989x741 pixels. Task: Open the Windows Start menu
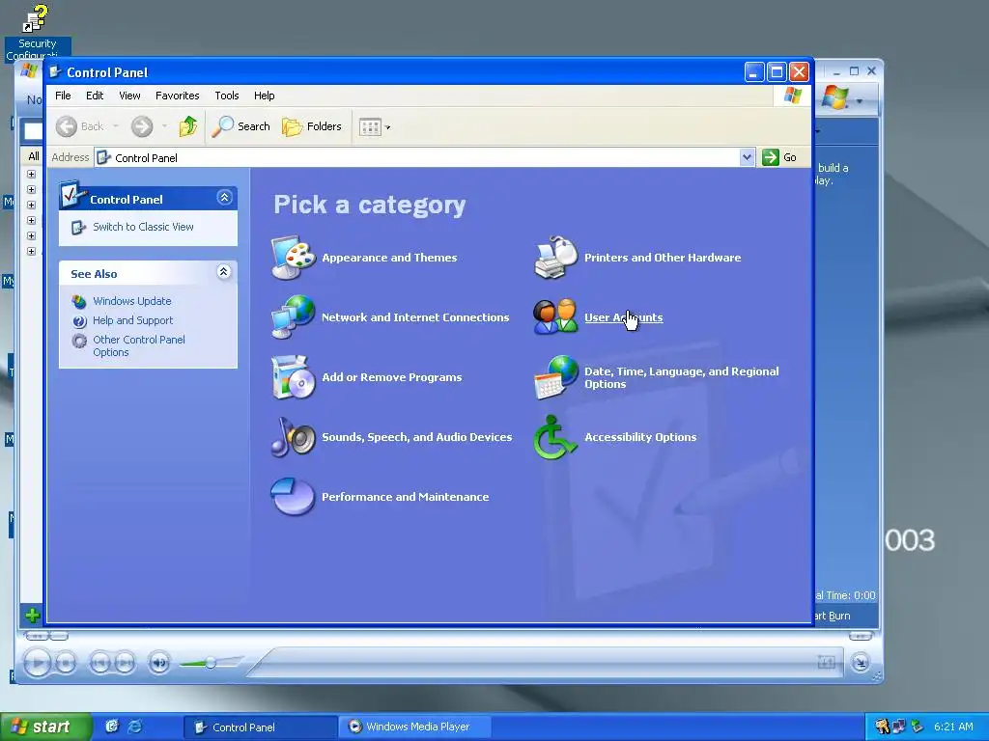click(x=45, y=727)
